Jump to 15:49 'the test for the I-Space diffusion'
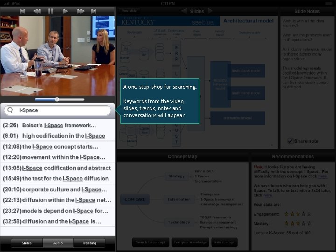 click(x=57, y=178)
